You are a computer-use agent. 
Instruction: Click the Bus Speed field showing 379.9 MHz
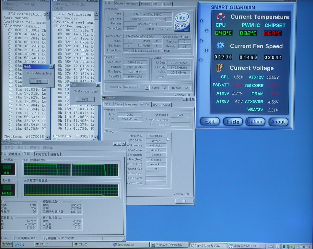[135, 72]
